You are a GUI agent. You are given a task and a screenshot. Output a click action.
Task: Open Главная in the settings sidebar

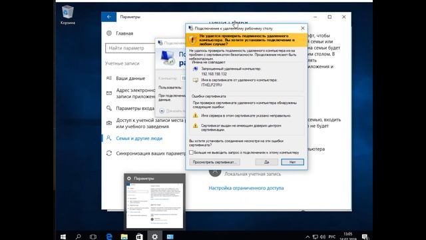pyautogui.click(x=124, y=33)
